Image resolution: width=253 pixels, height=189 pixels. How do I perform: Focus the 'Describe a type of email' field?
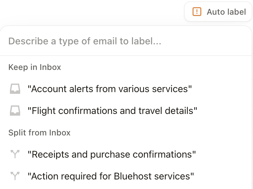point(126,41)
